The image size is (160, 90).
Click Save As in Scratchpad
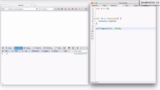pyautogui.click(x=114, y=5)
